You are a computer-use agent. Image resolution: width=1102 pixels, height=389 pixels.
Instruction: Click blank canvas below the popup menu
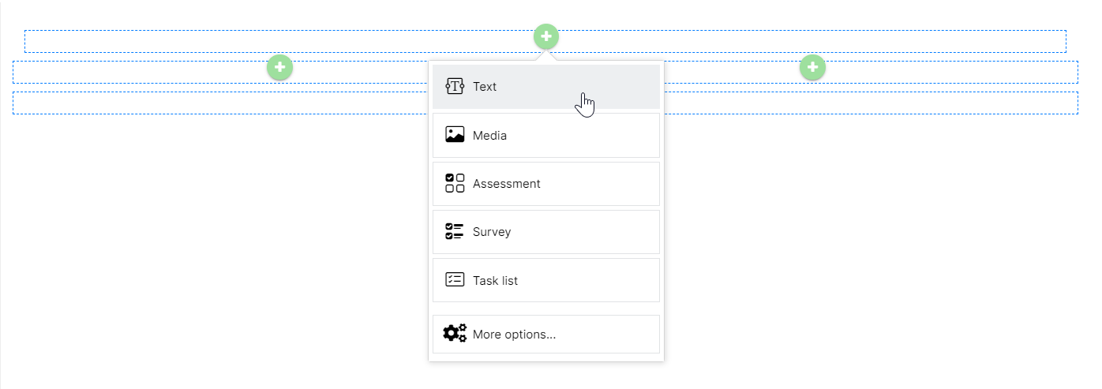click(546, 376)
